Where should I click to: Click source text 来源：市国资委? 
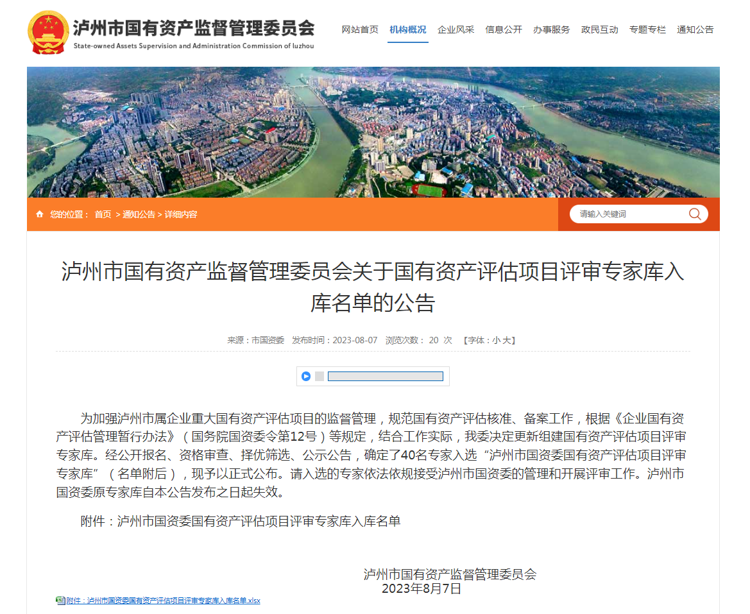[x=255, y=340]
